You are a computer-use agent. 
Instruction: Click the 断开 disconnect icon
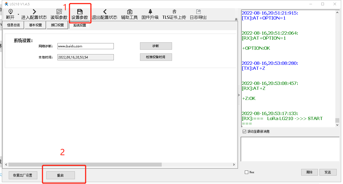[10, 12]
